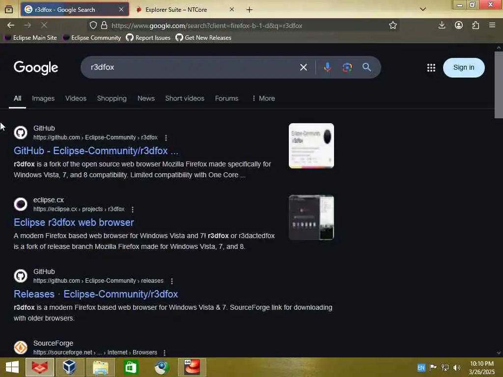Switch to the Forums results tab
Viewport: 503px width, 377px height.
226,98
